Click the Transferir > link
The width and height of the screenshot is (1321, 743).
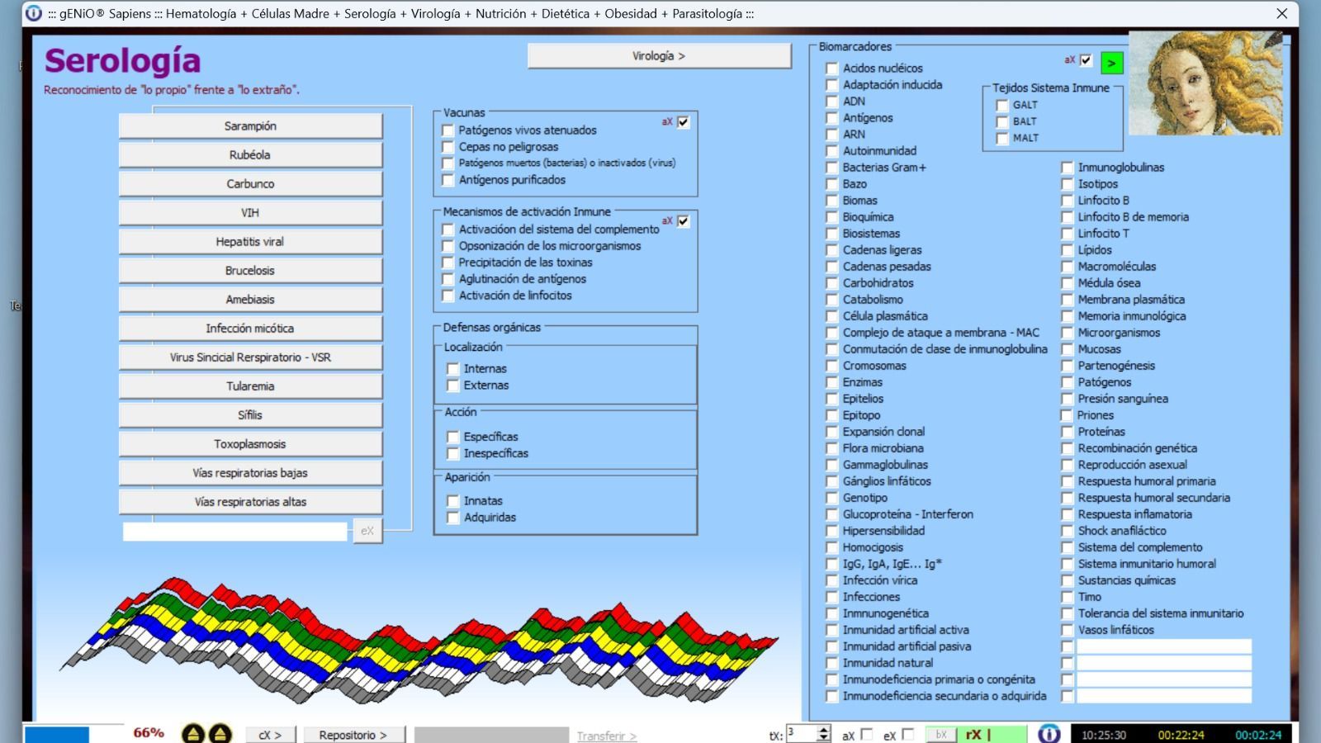(606, 736)
